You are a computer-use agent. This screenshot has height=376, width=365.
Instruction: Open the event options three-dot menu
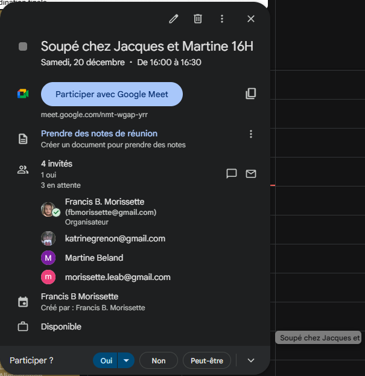(x=222, y=19)
